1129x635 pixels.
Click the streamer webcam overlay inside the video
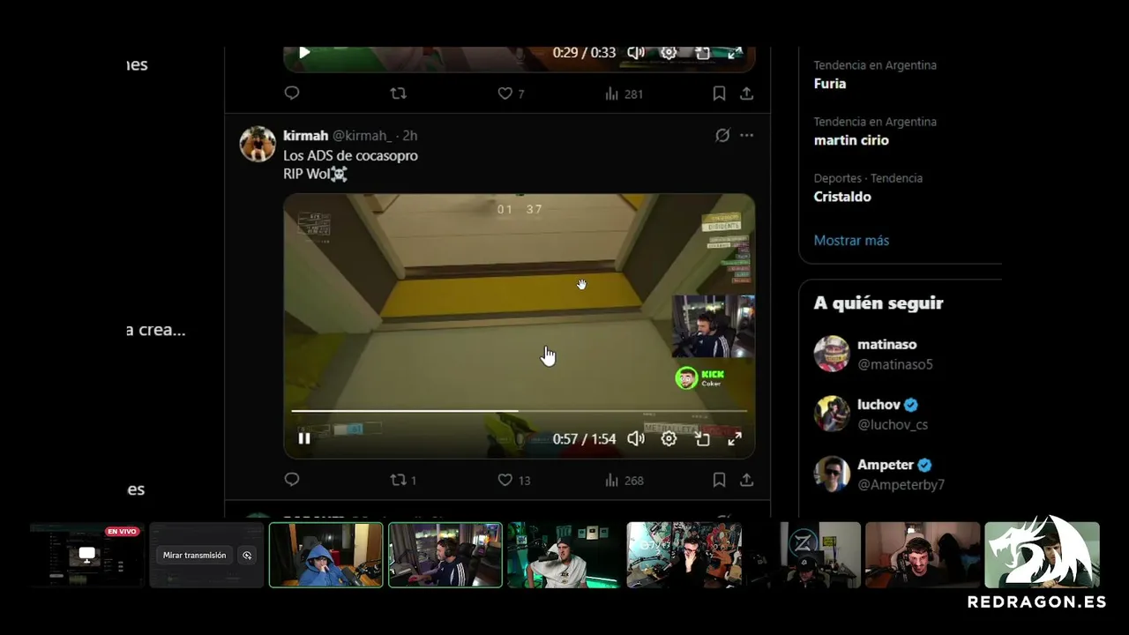[x=714, y=327]
